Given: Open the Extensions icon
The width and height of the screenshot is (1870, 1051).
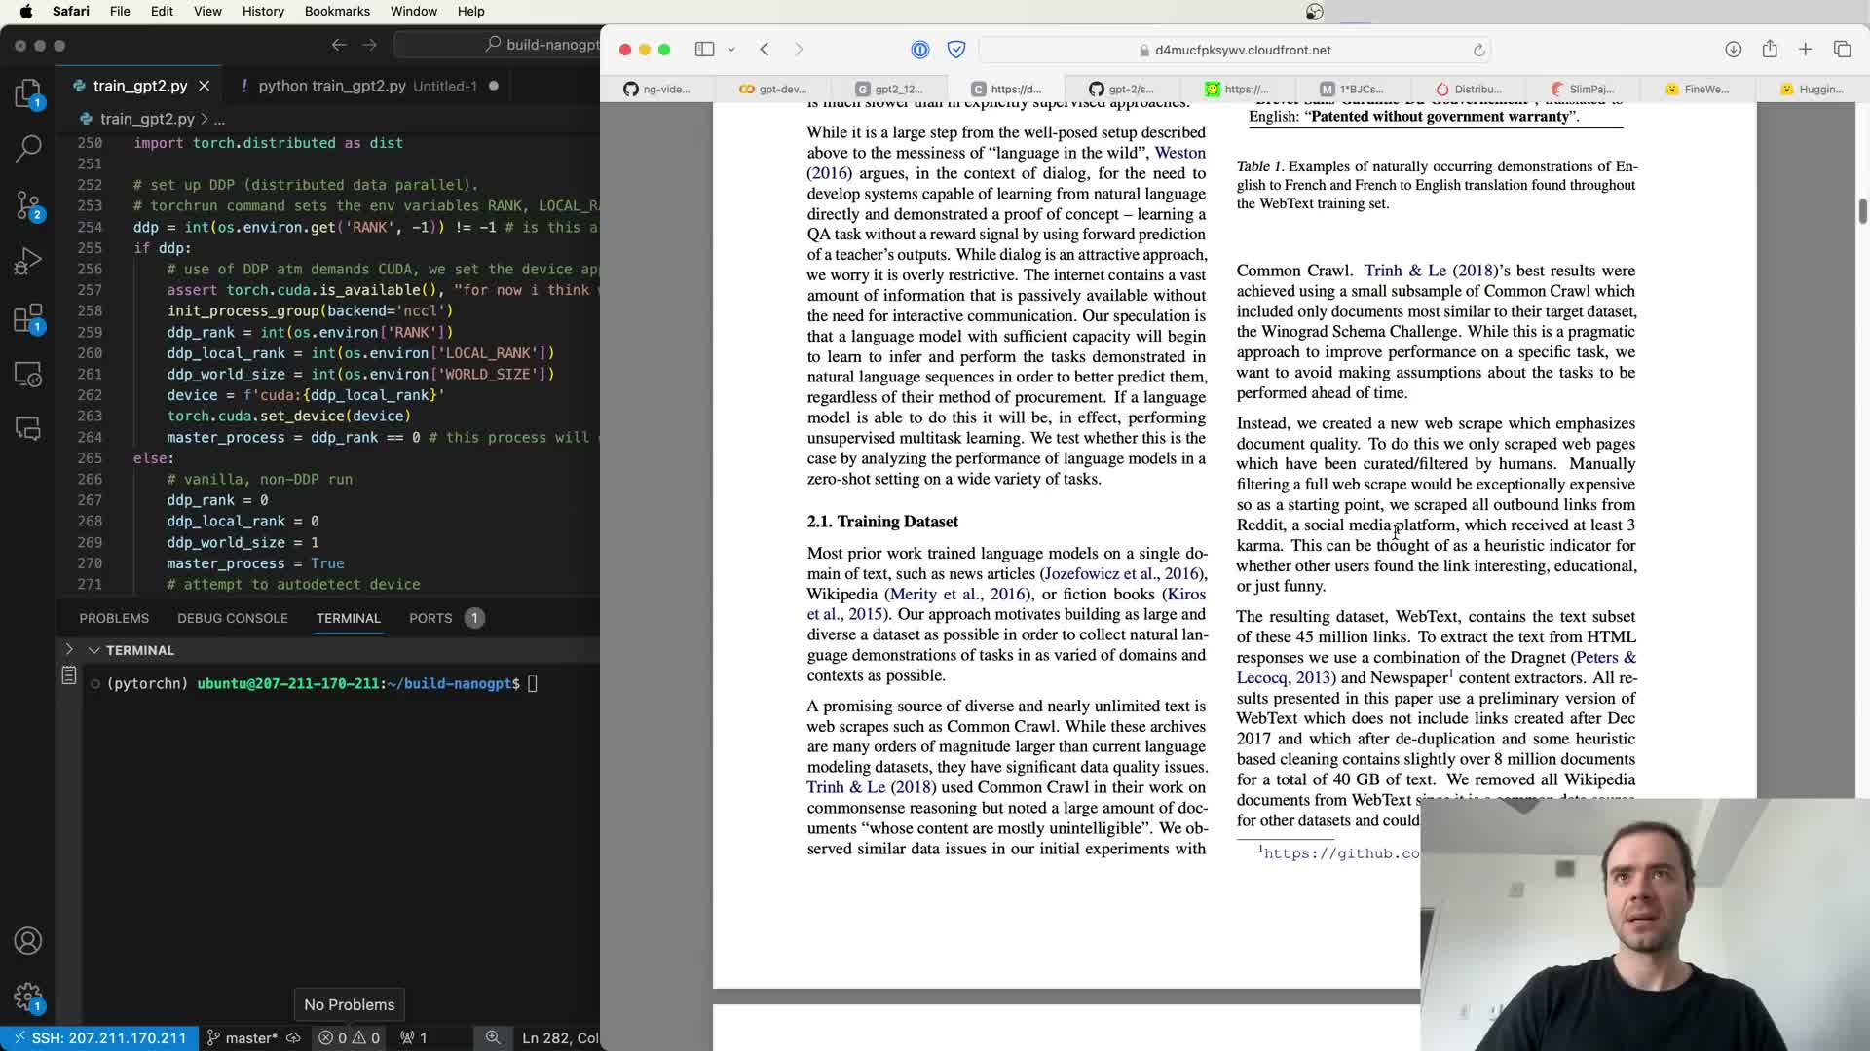Looking at the screenshot, I should click(x=28, y=318).
